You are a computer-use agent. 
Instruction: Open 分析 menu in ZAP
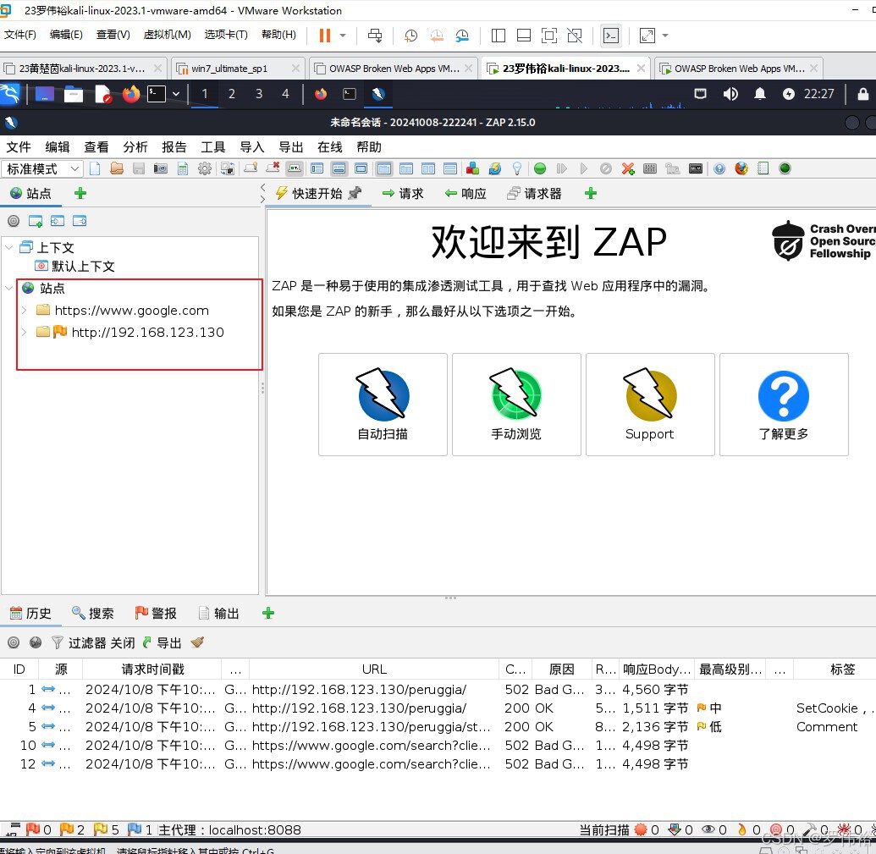coord(135,147)
